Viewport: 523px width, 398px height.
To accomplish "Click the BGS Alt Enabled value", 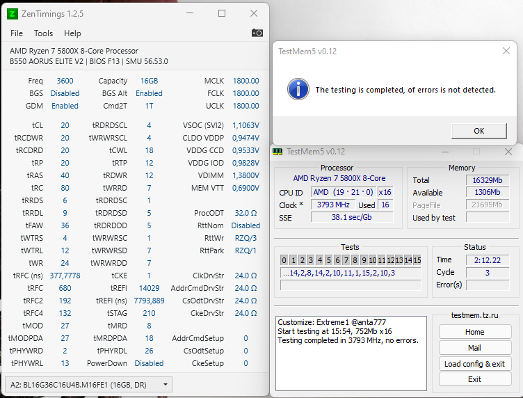I will coord(149,93).
